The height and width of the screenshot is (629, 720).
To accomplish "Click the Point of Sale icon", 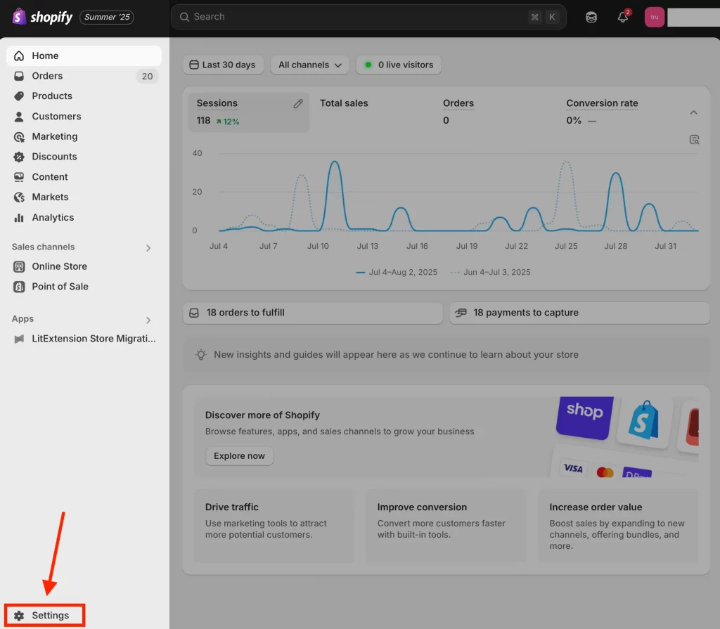I will 19,287.
